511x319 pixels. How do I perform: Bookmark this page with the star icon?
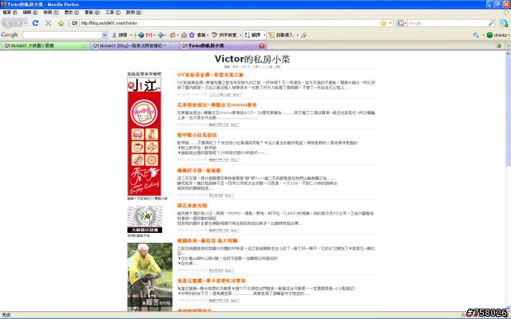[x=383, y=23]
